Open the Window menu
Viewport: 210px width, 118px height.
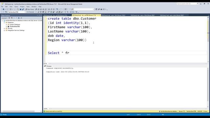(x=34, y=7)
